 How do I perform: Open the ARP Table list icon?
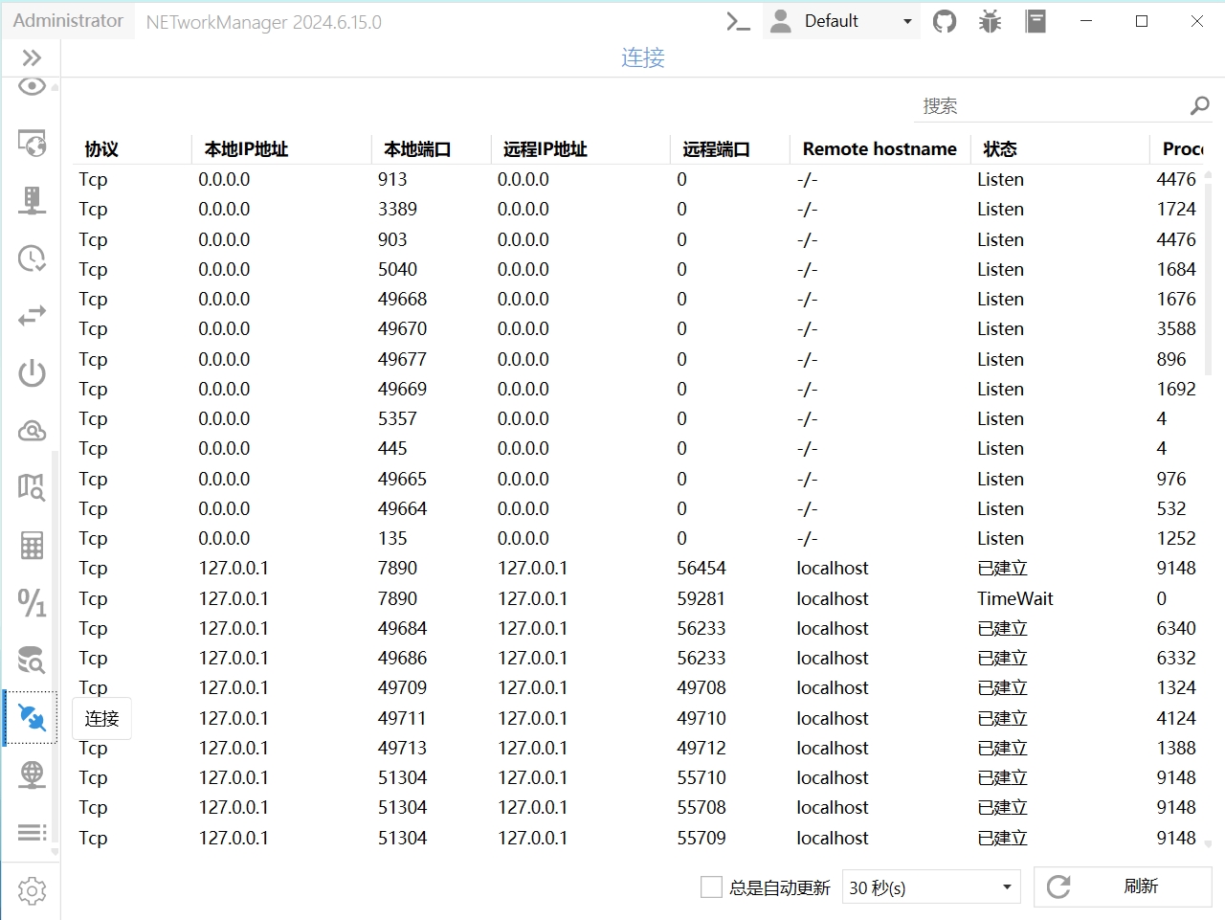click(x=32, y=832)
